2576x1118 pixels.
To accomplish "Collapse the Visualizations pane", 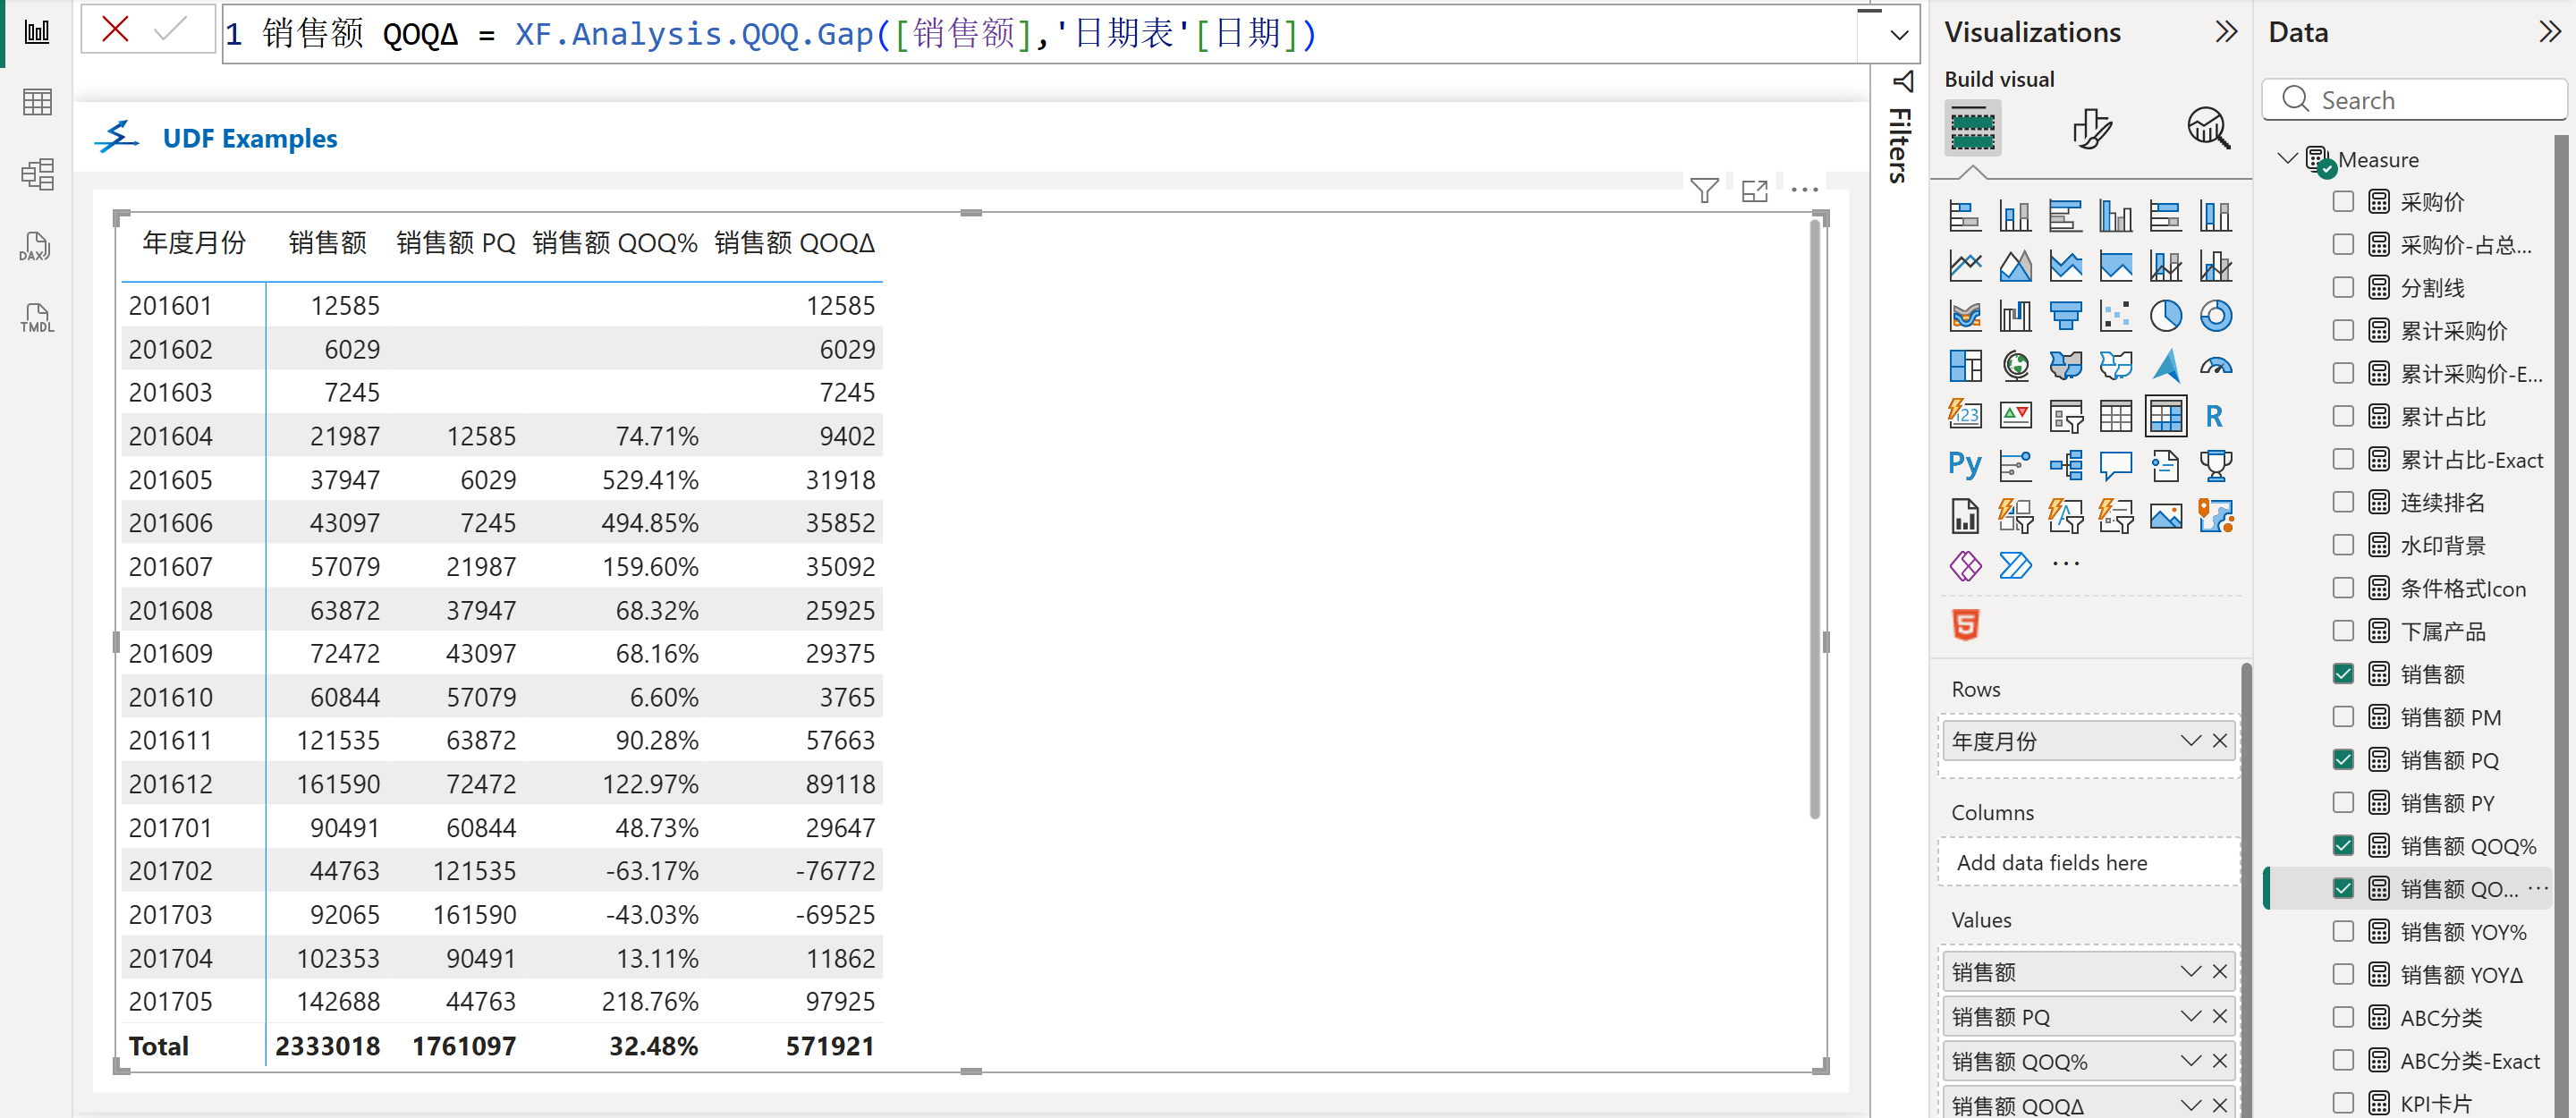I will (2226, 32).
